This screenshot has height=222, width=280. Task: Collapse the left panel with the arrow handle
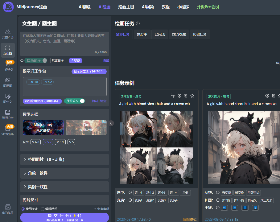click(111, 123)
